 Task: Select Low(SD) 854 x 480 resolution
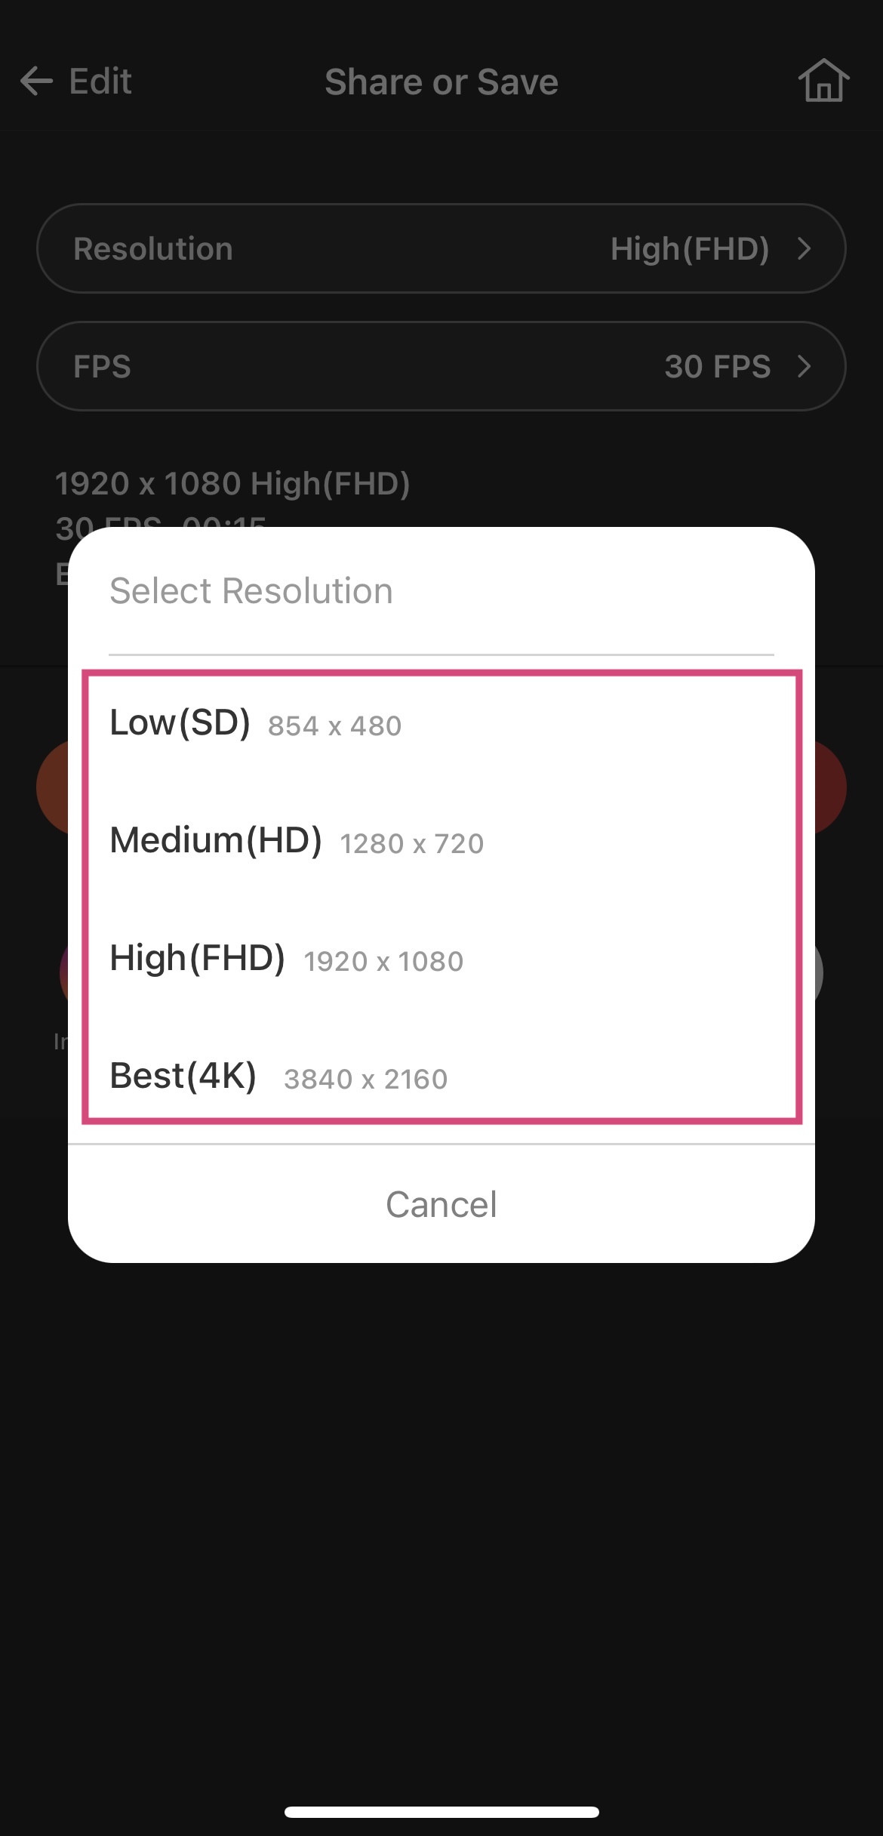255,723
